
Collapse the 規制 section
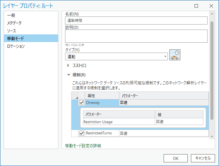point(68,75)
